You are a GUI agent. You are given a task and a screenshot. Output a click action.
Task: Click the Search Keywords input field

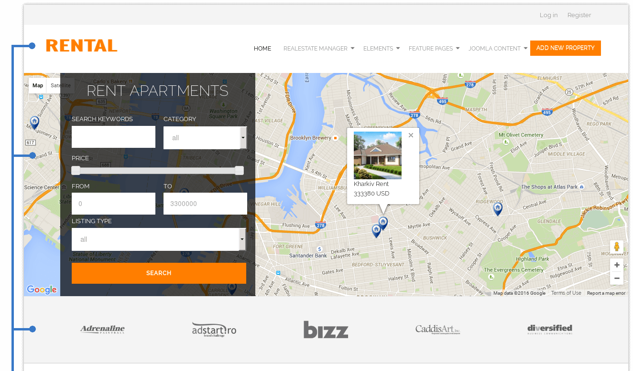(x=113, y=137)
